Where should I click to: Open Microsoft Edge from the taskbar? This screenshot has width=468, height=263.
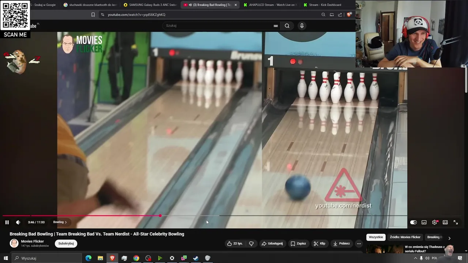click(x=88, y=258)
